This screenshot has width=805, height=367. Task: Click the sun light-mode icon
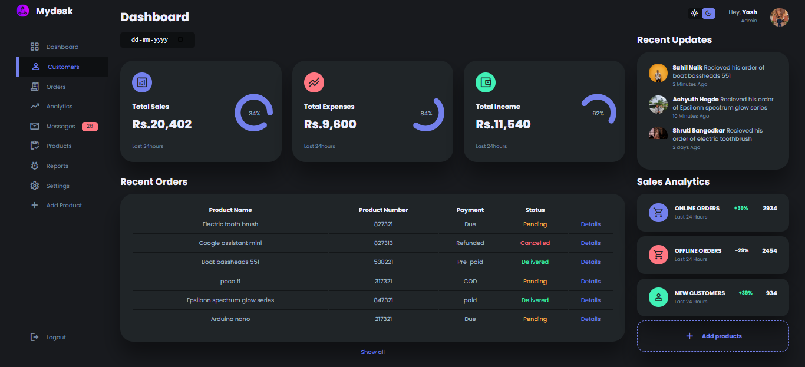pyautogui.click(x=695, y=13)
